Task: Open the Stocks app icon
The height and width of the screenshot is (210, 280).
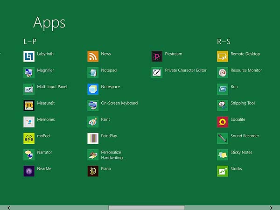Action: (223, 171)
